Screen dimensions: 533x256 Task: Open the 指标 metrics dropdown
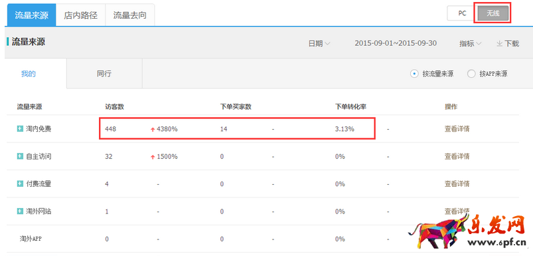click(x=471, y=44)
